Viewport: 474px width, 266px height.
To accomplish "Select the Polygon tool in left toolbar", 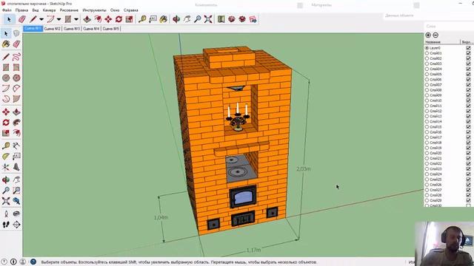I will tap(16, 78).
